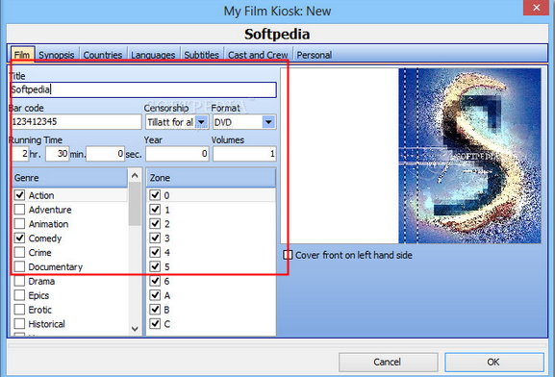Uncheck Zone 3 checkbox
The width and height of the screenshot is (555, 377).
point(155,238)
